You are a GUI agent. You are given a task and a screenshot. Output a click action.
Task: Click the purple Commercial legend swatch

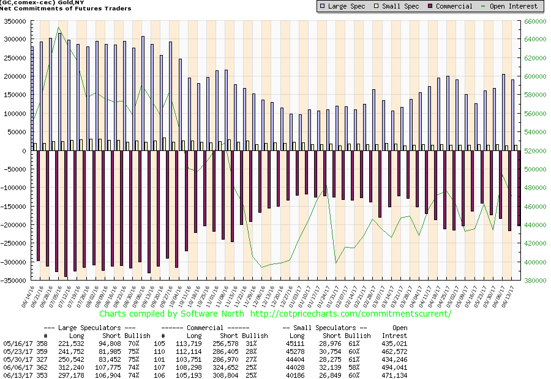pyautogui.click(x=432, y=6)
